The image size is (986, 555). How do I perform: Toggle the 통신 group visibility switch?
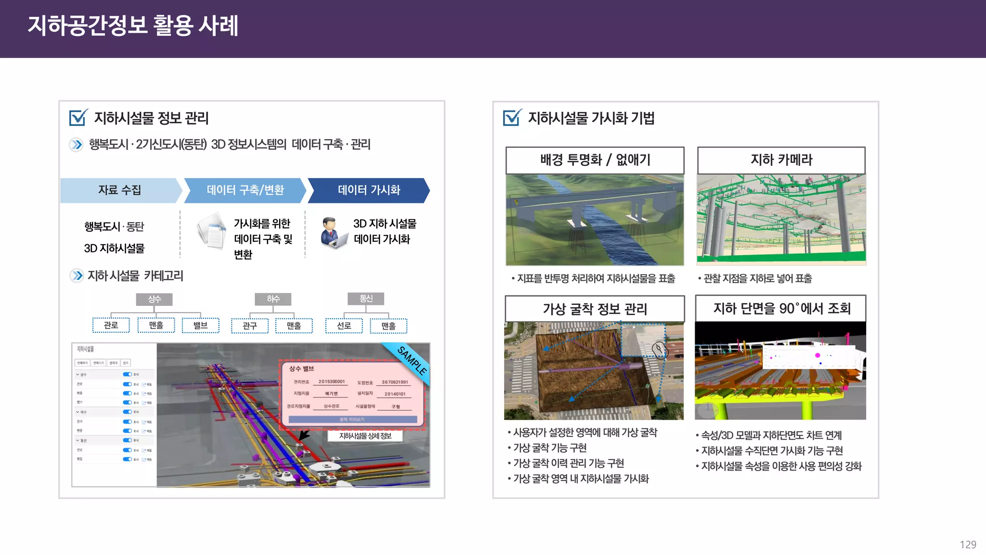(x=127, y=440)
